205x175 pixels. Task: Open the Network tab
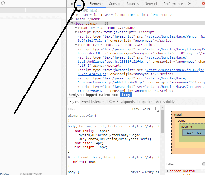tap(151, 4)
